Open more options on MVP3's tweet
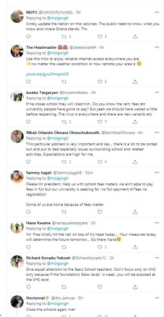This screenshot has width=164, height=317. point(157,12)
